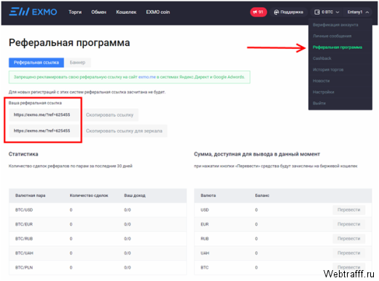Select Новости in account menu
The width and height of the screenshot is (379, 281).
click(x=321, y=81)
